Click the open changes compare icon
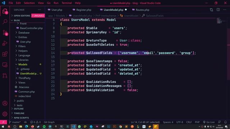 [x=211, y=10]
